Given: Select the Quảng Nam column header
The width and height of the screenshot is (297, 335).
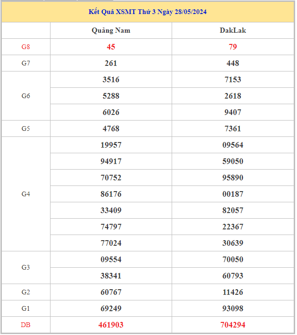Looking at the screenshot, I should [111, 30].
